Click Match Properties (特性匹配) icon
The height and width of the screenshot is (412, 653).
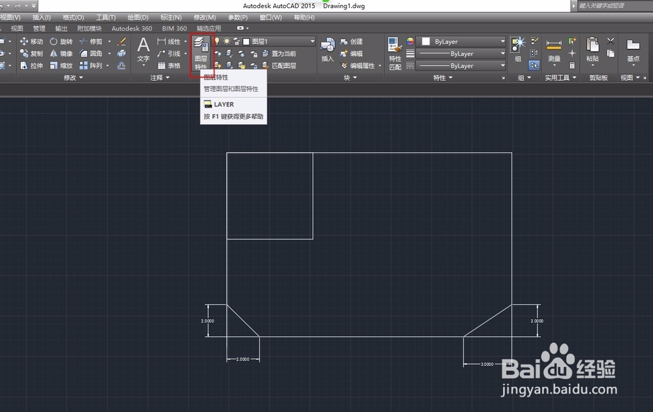coord(395,54)
